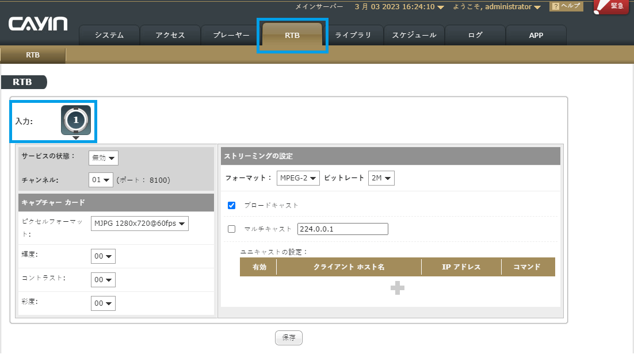Switch to the ライブラリ tab
Viewport: 634px width, 362px height.
coord(353,35)
